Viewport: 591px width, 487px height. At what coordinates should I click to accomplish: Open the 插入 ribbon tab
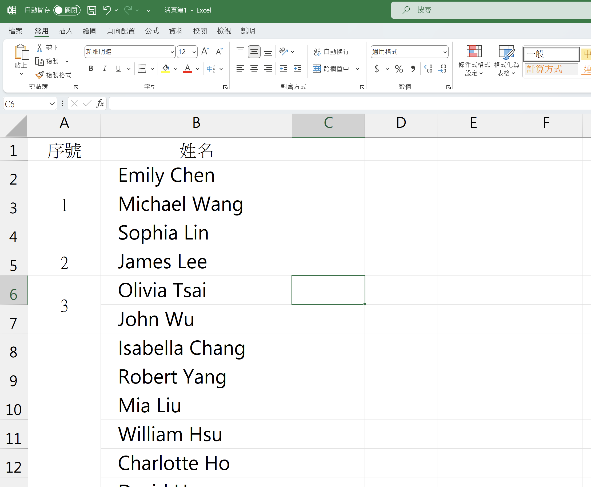[66, 31]
